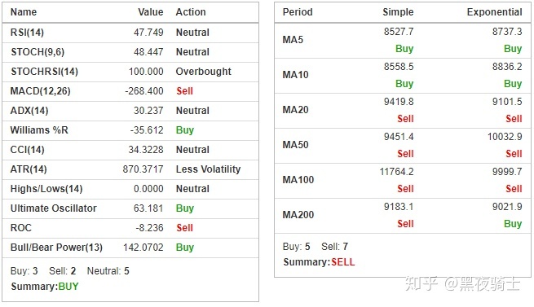Click the indicators Summary BUY text
534x307 pixels.
(x=45, y=287)
